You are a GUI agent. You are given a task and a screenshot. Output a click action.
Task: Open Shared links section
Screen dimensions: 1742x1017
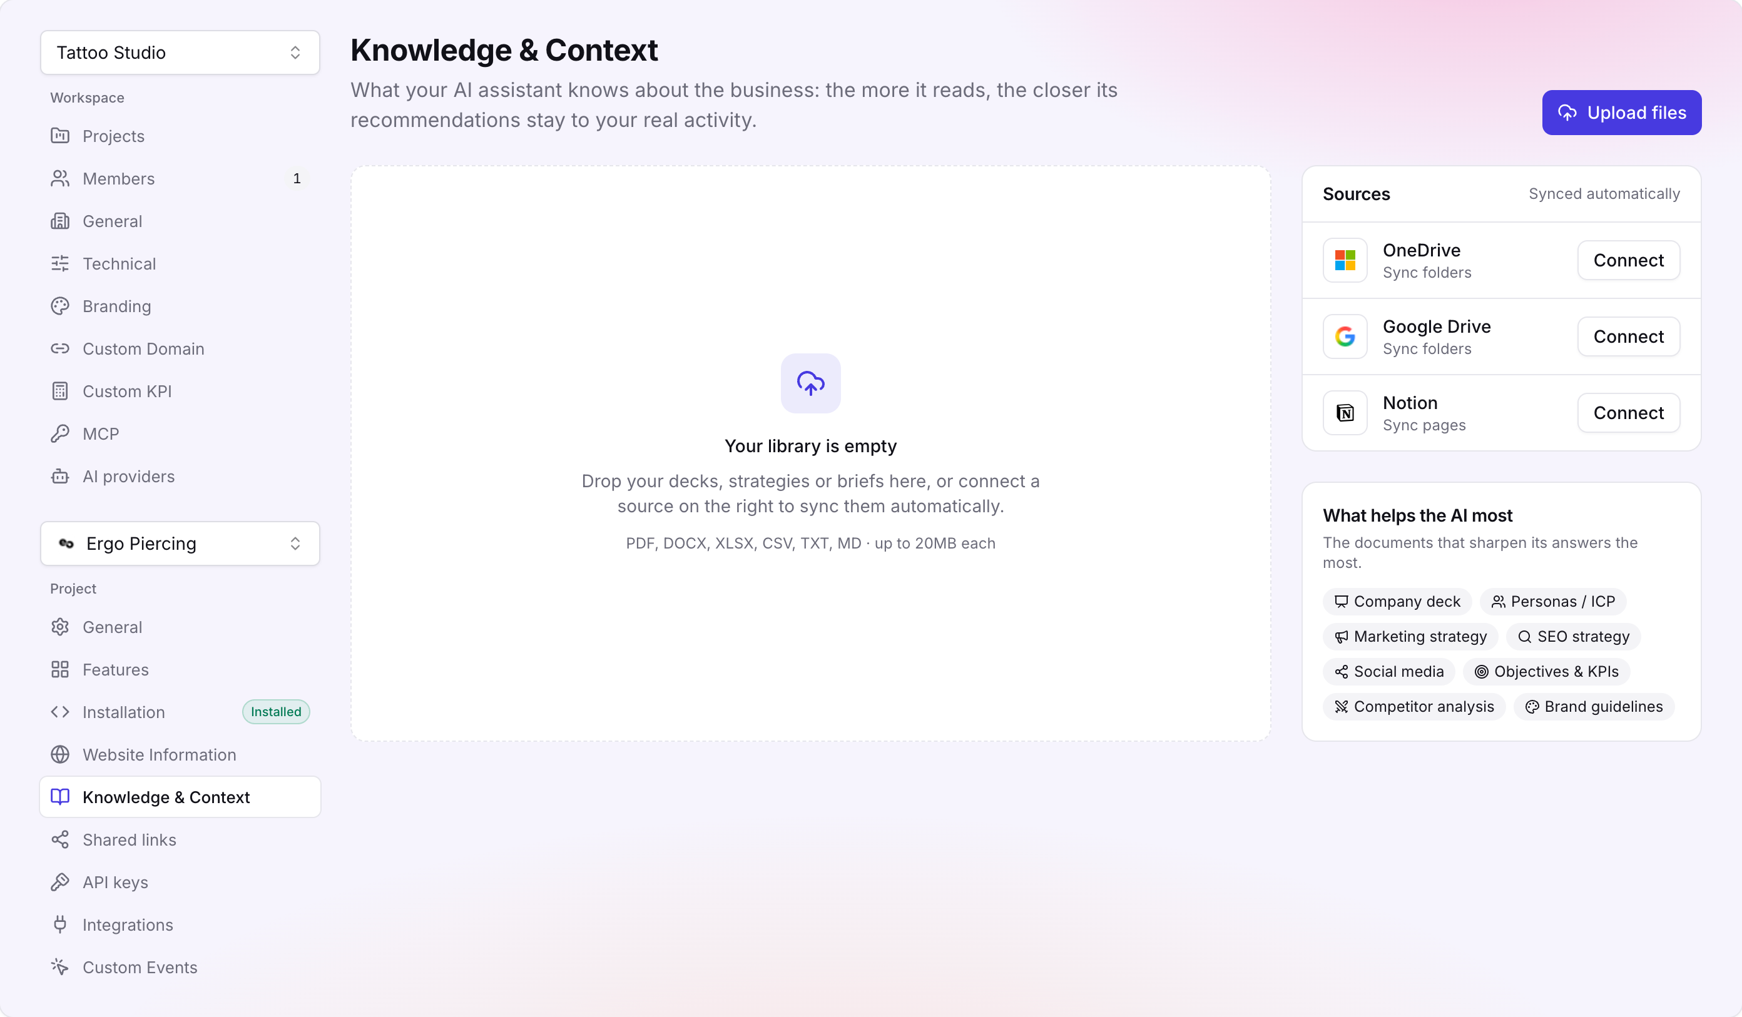[x=180, y=839]
